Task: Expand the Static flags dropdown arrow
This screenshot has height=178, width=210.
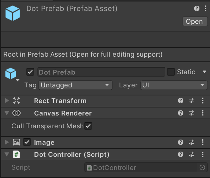Action: (205, 72)
